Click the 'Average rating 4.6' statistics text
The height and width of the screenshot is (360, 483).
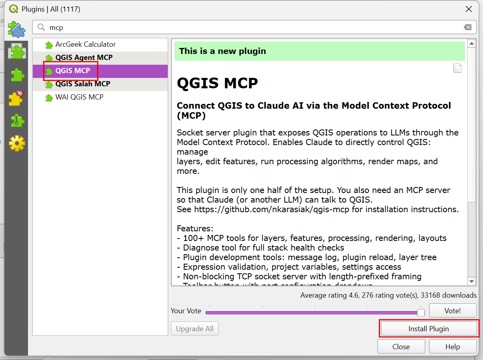coord(389,295)
